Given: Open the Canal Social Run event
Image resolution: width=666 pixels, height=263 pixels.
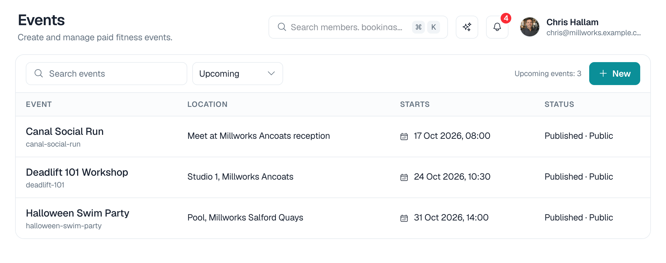Looking at the screenshot, I should click(65, 131).
